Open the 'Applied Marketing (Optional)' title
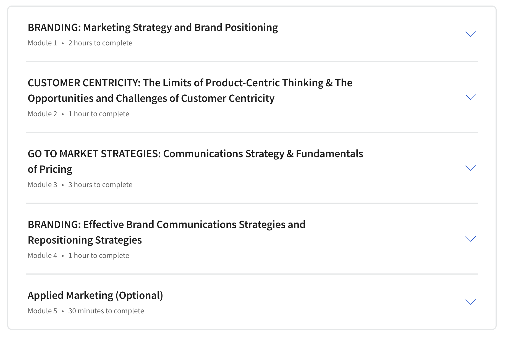508x341 pixels. click(95, 295)
